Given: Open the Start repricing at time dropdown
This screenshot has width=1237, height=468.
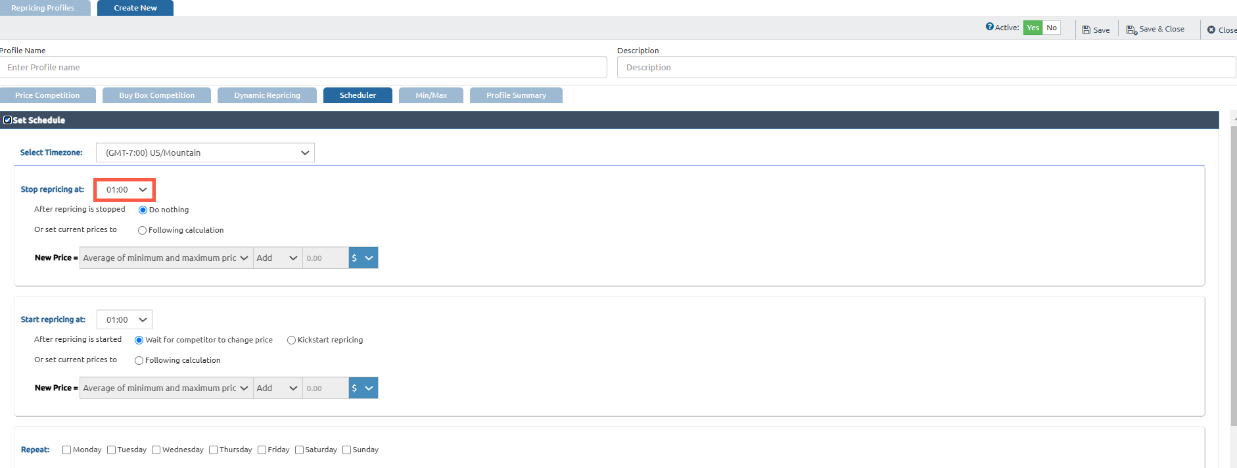Looking at the screenshot, I should pyautogui.click(x=125, y=320).
